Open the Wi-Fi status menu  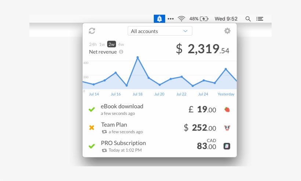181,19
